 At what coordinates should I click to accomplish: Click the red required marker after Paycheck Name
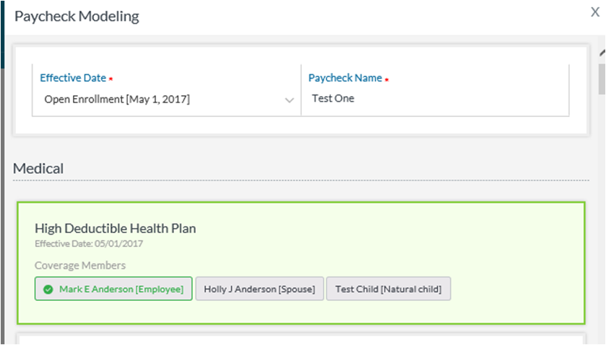(386, 79)
